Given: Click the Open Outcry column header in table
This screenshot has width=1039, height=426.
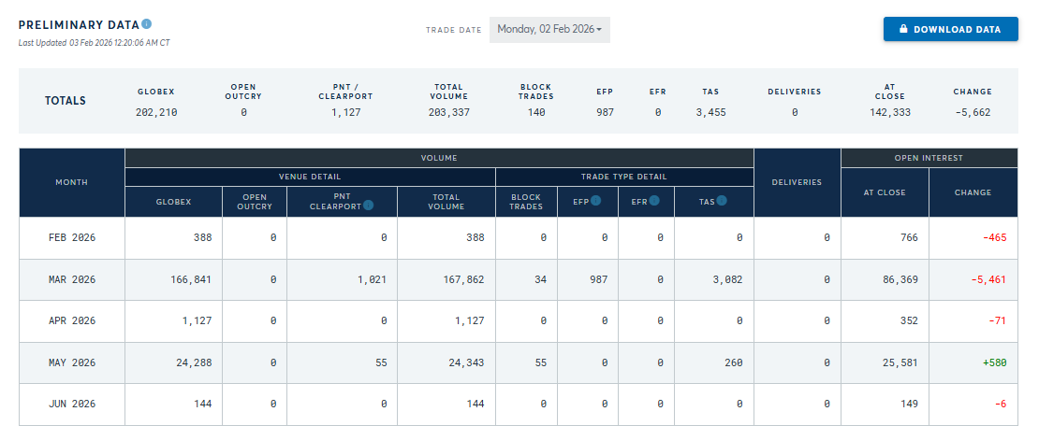Looking at the screenshot, I should click(255, 201).
